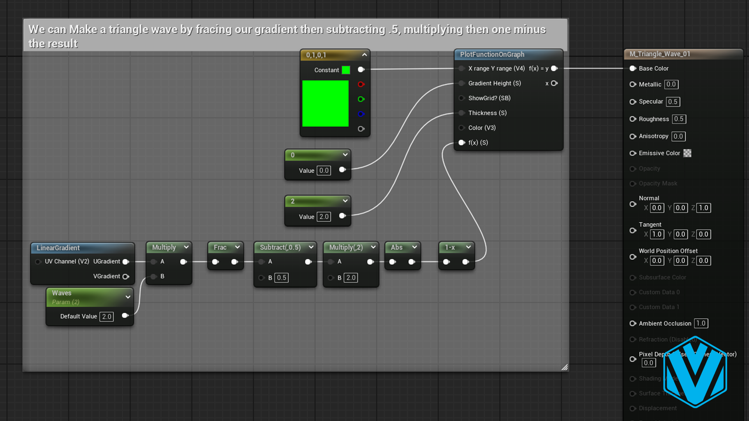Click the resize handle of comment box

(565, 367)
